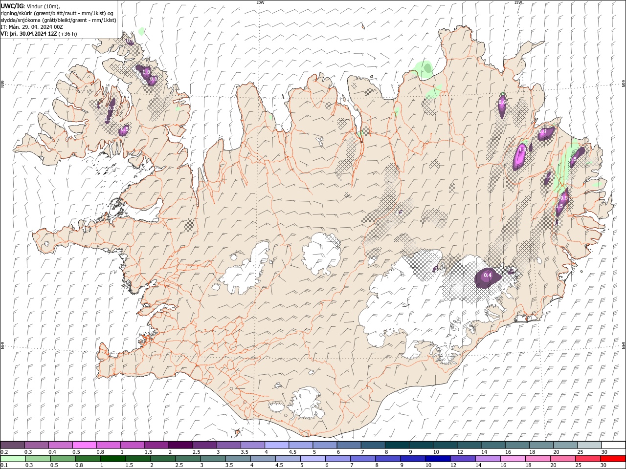626x469 pixels.
Task: Click top-row legend swatch between 7 and 8
Action: (372, 445)
